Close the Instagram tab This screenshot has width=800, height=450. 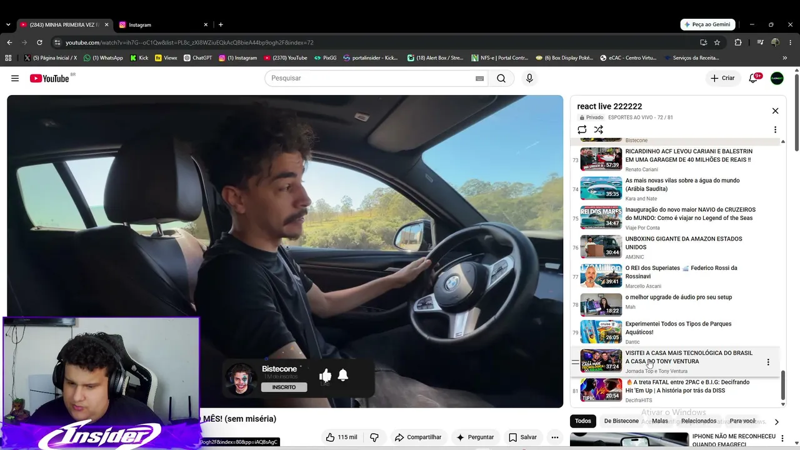pyautogui.click(x=206, y=25)
